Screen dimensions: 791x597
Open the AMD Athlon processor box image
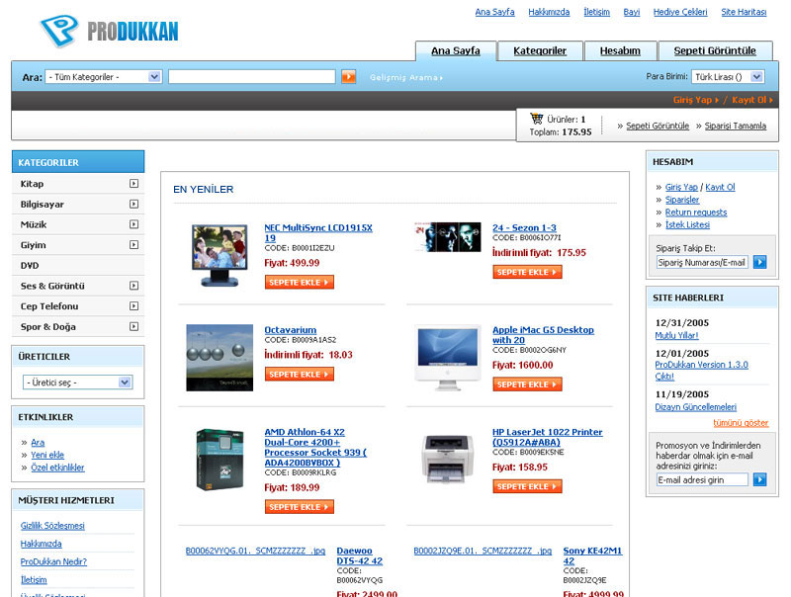[220, 460]
